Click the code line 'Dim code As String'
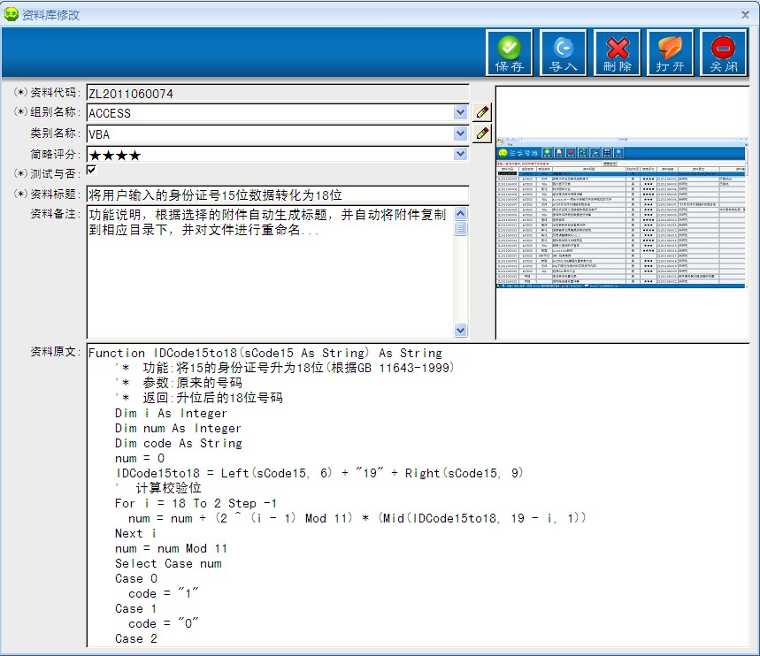The height and width of the screenshot is (656, 760). coord(179,443)
